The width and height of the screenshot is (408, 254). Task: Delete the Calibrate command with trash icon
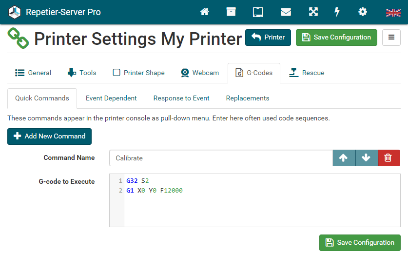(389, 158)
